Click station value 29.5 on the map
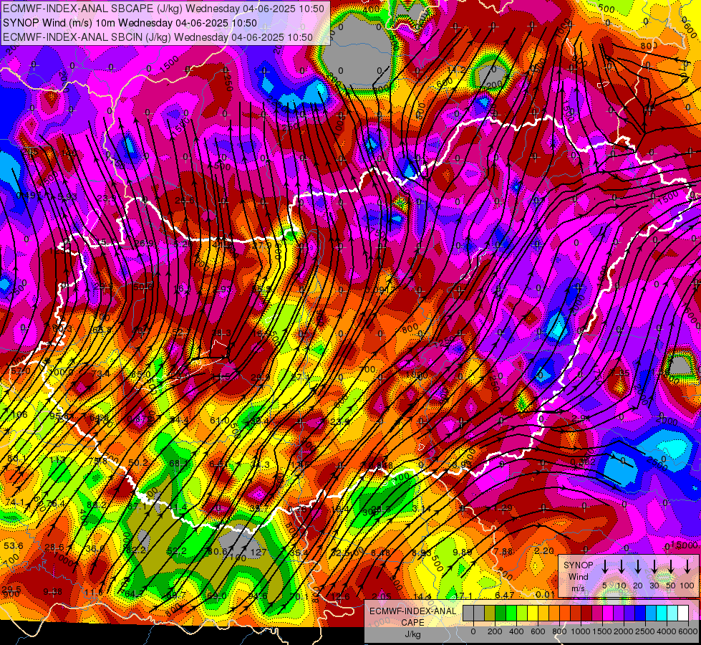701x645 pixels. (11, 589)
